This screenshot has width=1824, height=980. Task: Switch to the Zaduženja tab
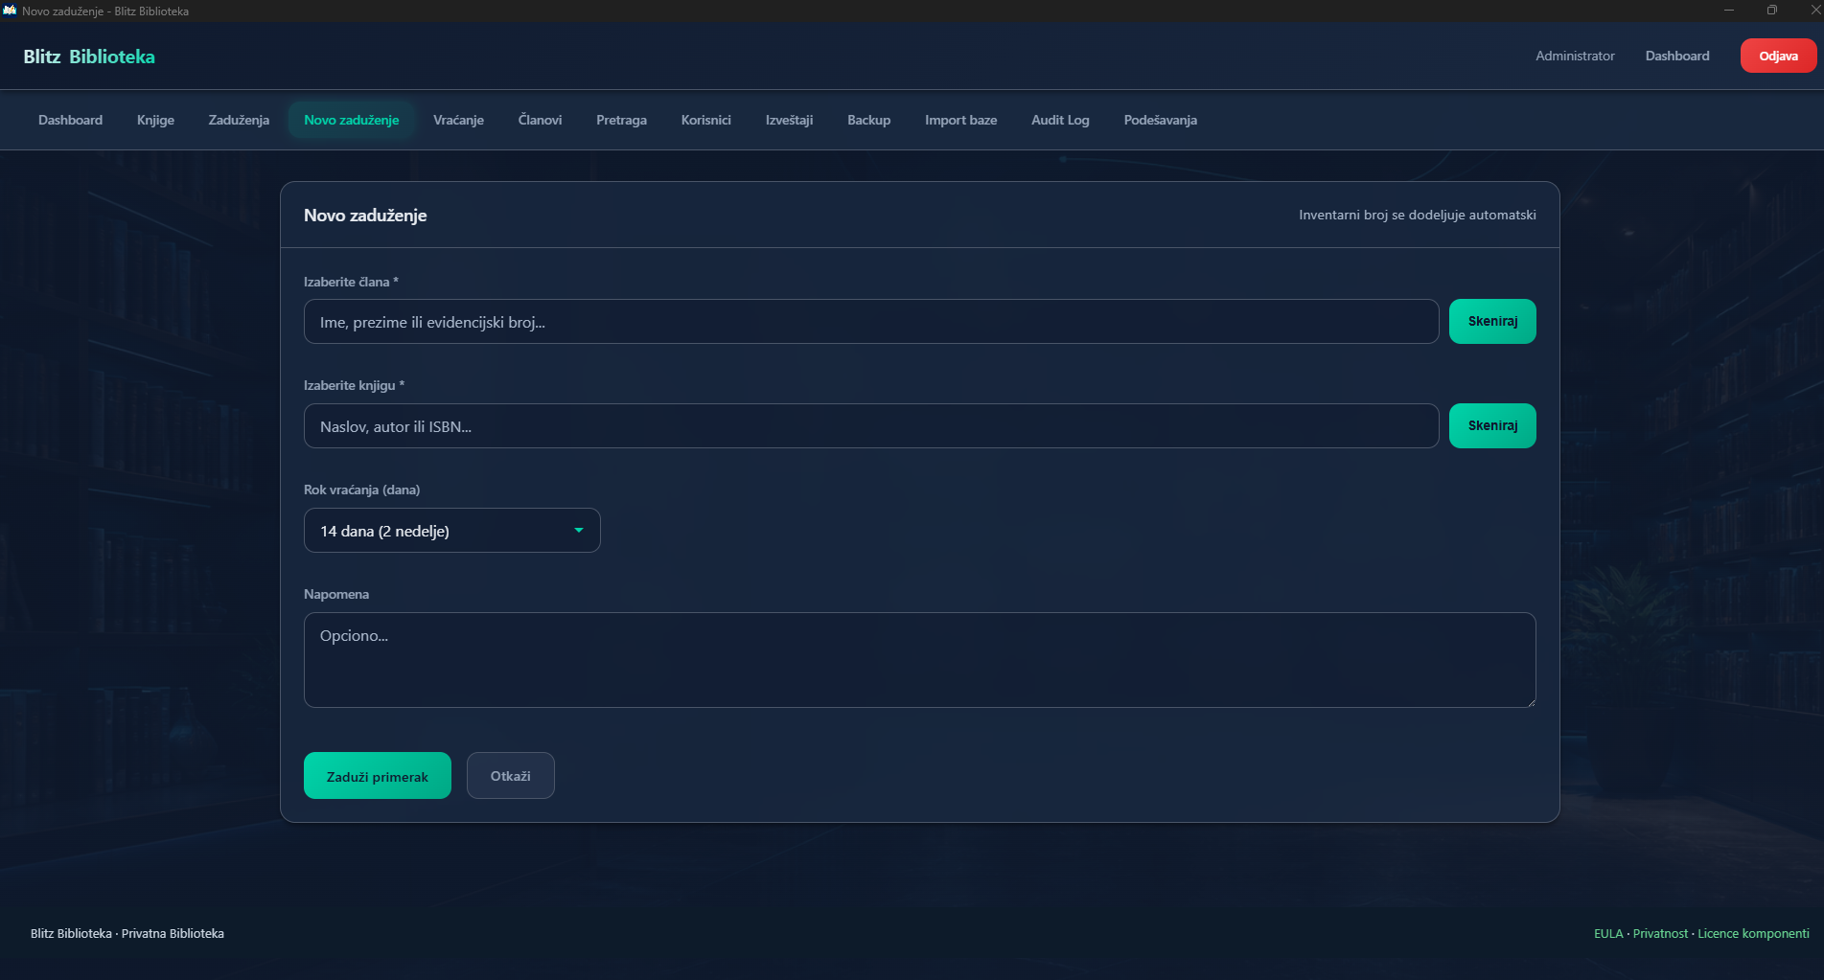coord(239,120)
